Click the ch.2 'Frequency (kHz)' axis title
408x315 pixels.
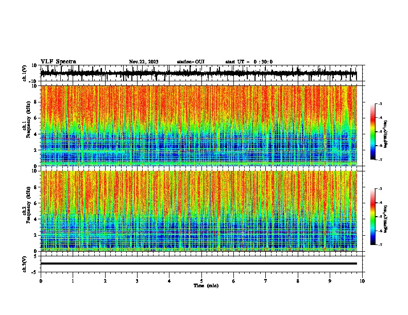click(x=28, y=205)
